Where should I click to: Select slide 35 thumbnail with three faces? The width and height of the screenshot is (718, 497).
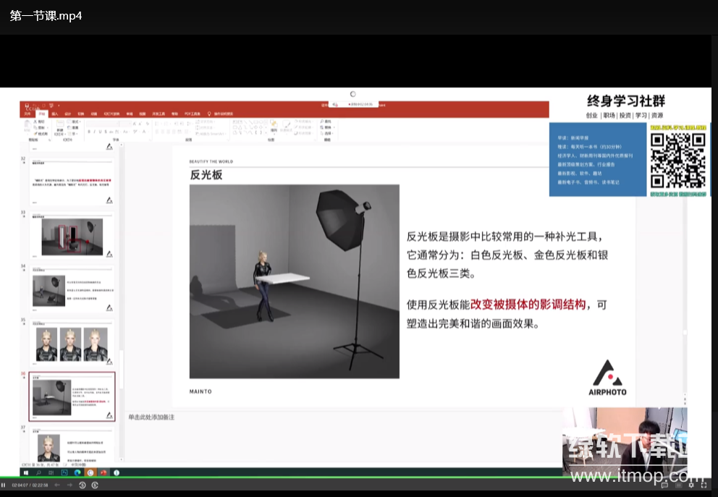coord(71,343)
